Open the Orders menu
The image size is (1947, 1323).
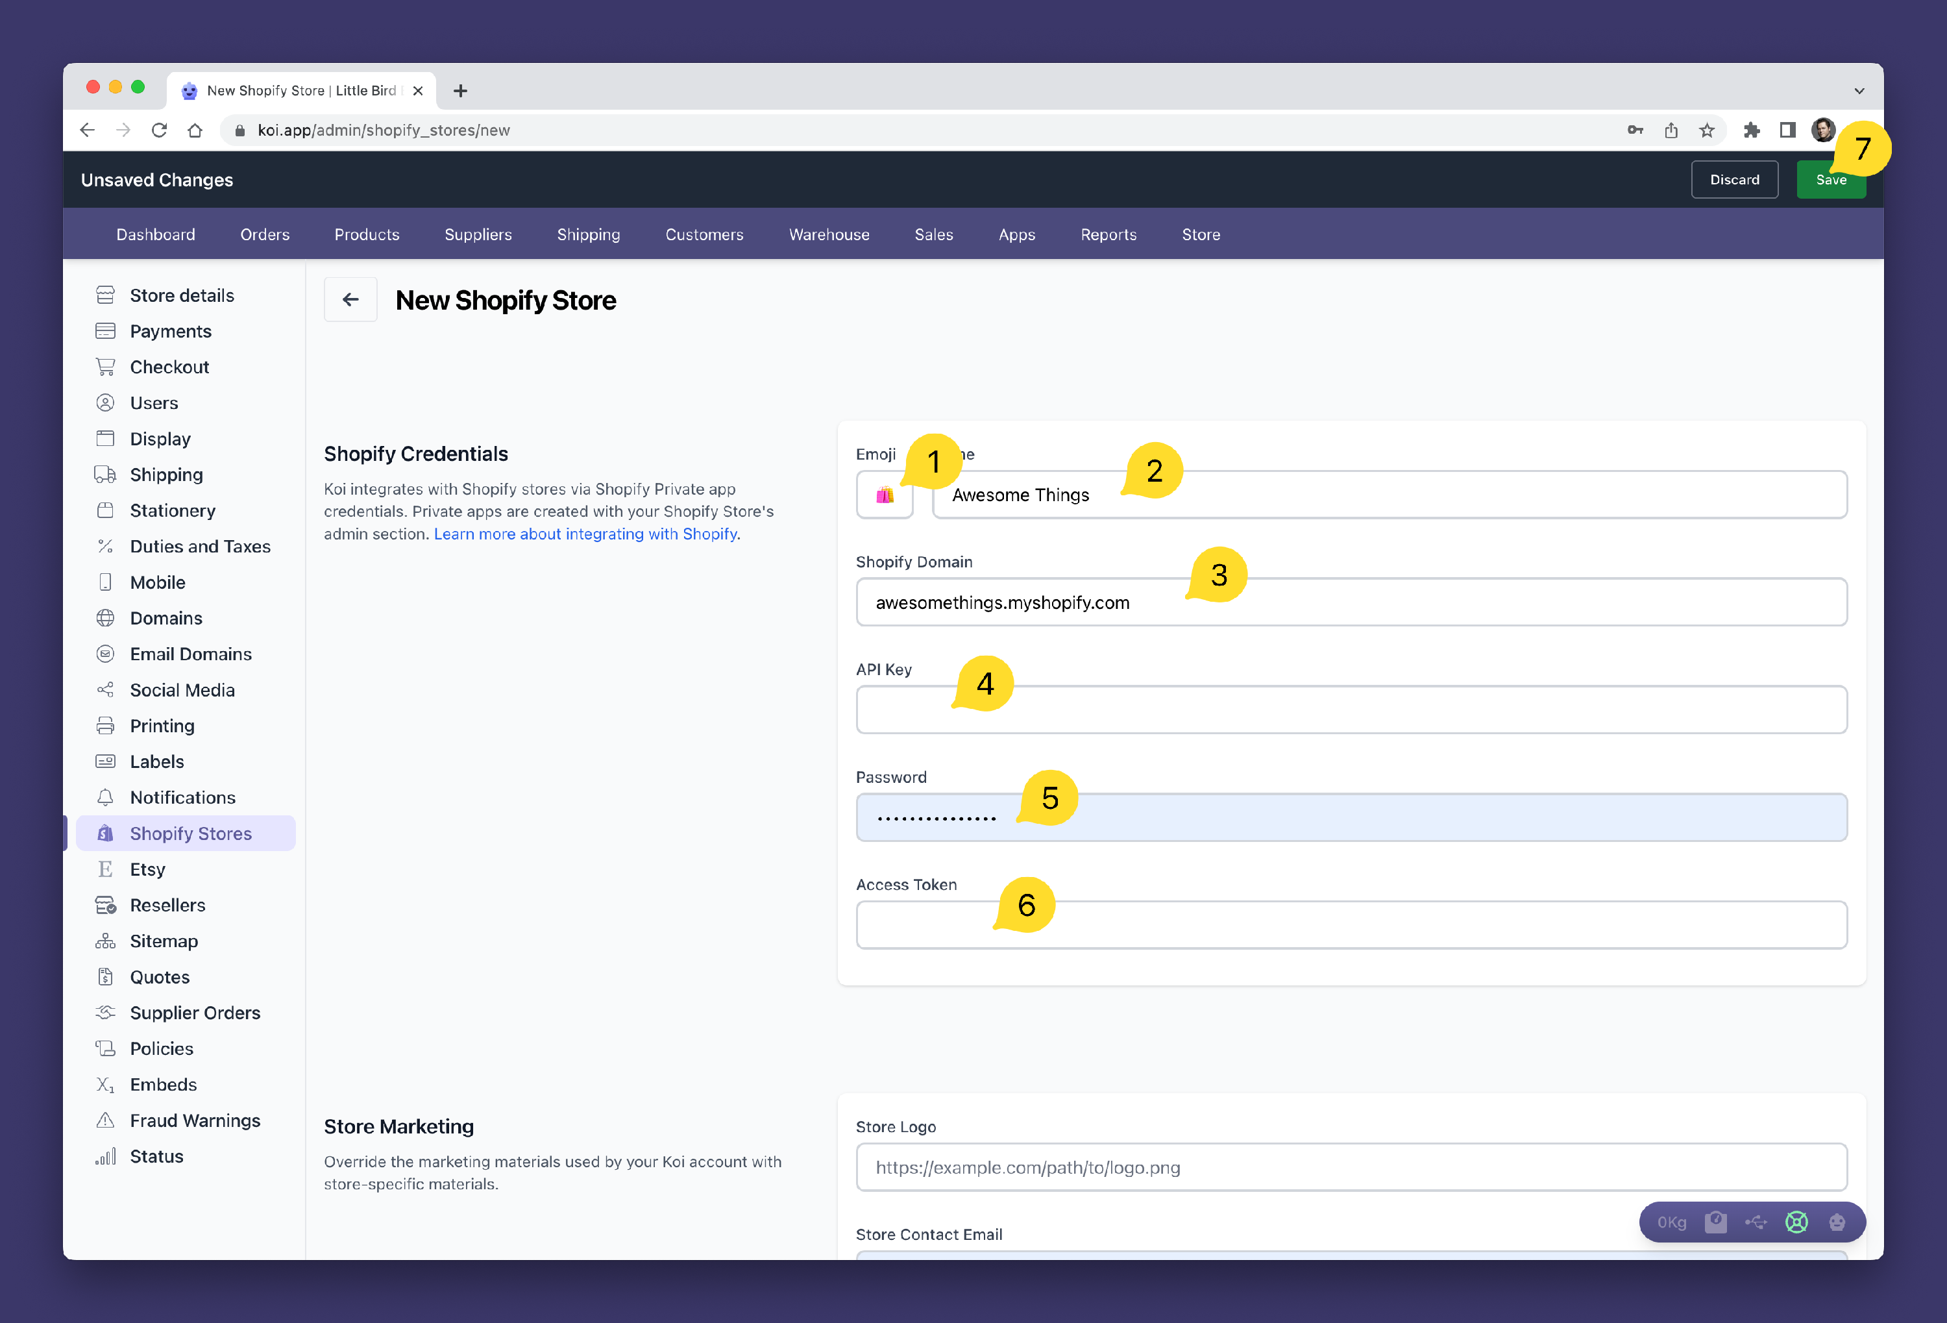point(265,234)
